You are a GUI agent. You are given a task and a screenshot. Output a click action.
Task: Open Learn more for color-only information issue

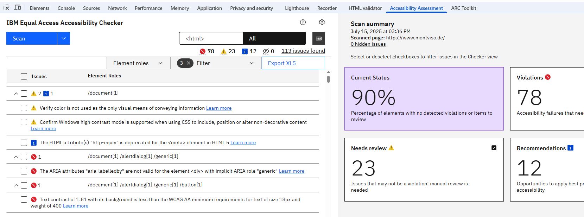point(219,108)
